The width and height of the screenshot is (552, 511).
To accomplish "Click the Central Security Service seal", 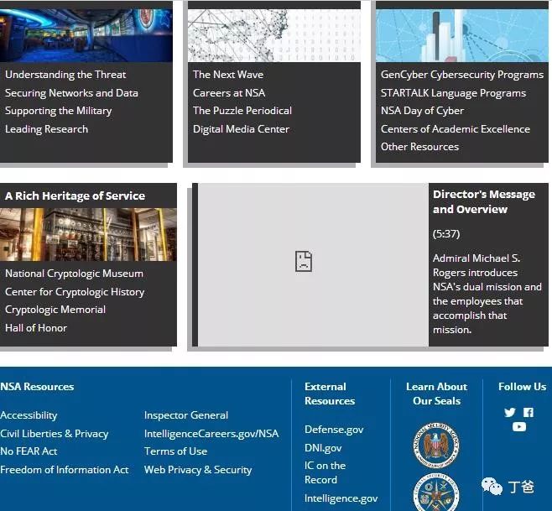I will [436, 493].
